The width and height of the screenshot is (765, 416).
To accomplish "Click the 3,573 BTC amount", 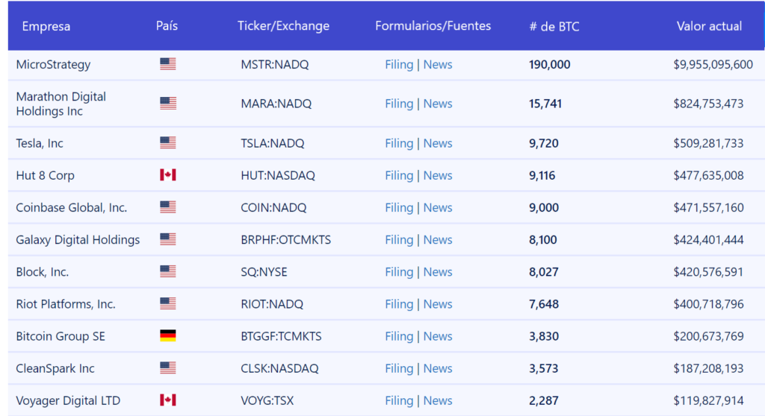I will [x=544, y=368].
